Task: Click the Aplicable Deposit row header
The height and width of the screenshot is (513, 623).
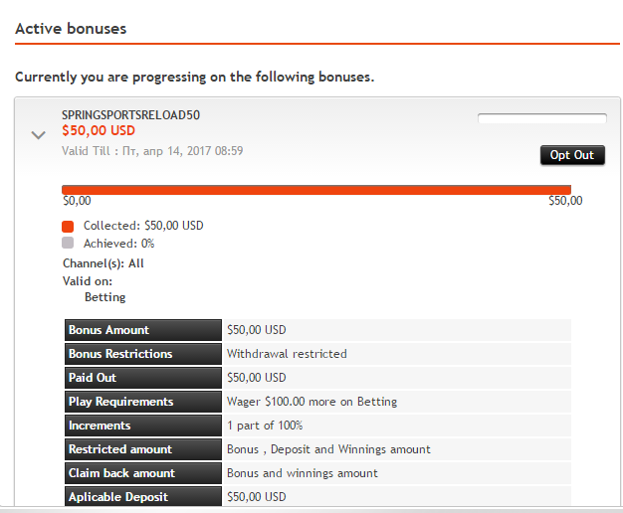Action: pyautogui.click(x=143, y=496)
